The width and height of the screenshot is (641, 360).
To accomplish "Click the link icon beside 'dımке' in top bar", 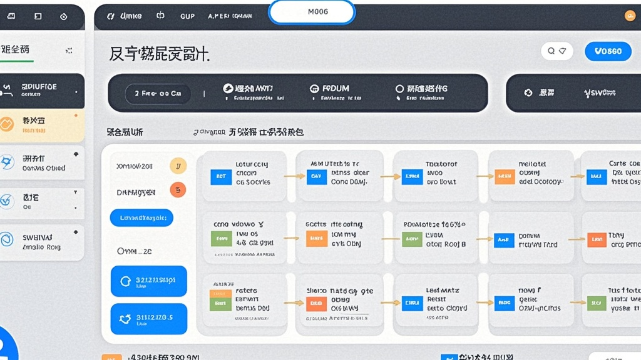I will (110, 16).
